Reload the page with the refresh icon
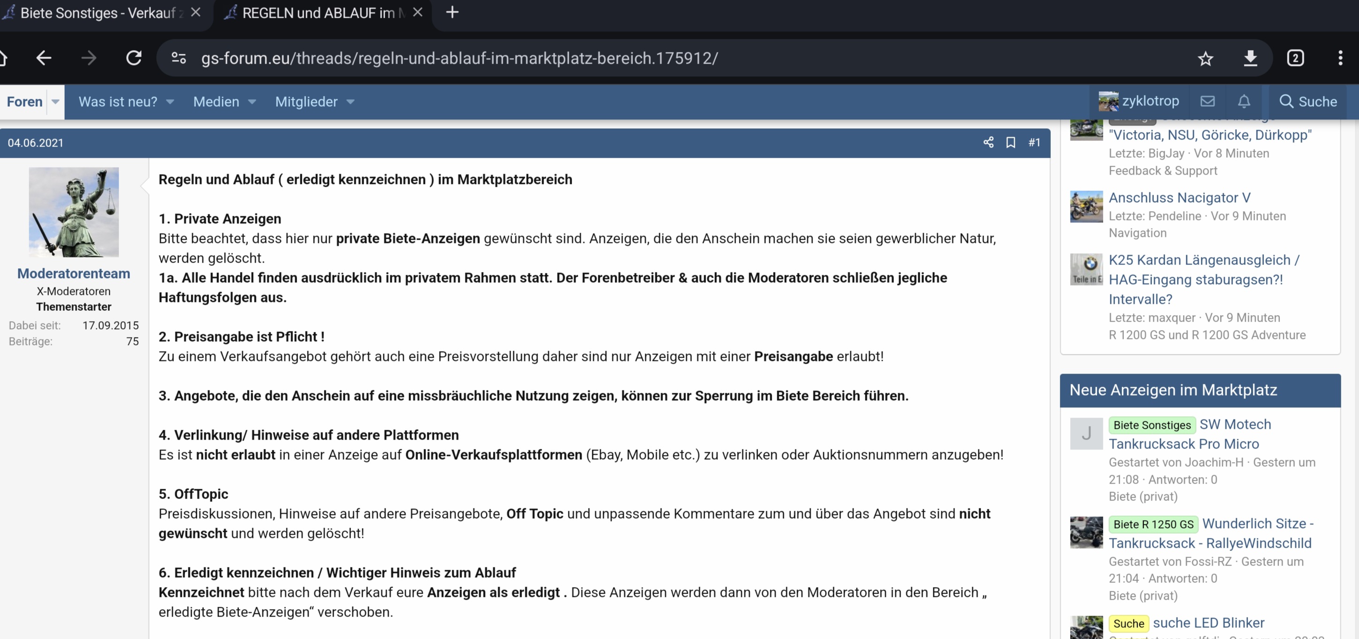Screen dimensions: 1359x639 pyautogui.click(x=134, y=58)
